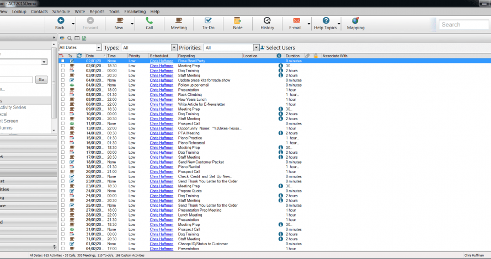Open the Back button history arrow

click(x=73, y=24)
